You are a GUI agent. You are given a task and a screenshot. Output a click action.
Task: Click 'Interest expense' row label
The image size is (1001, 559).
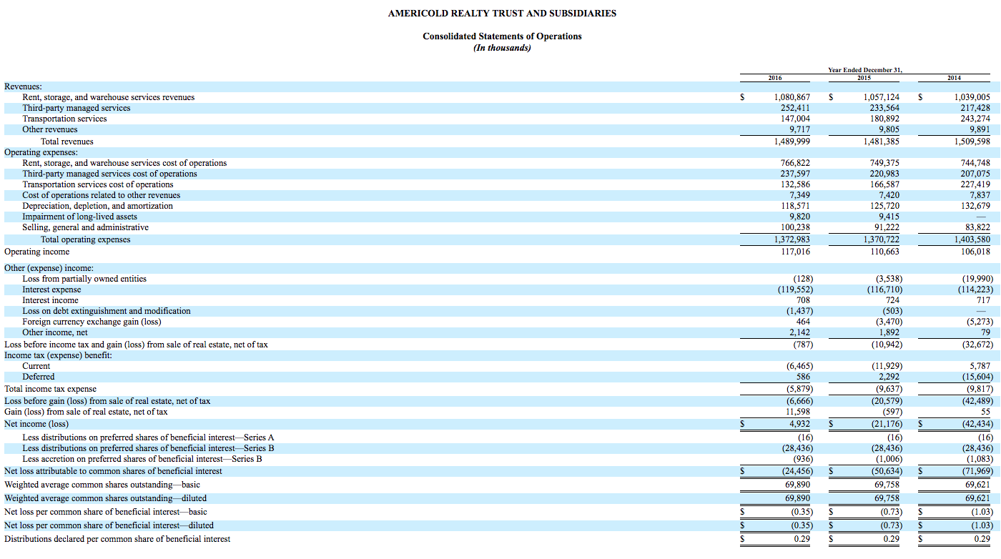(51, 290)
